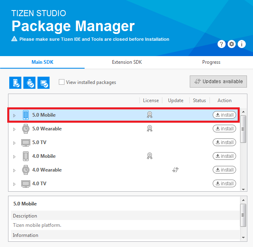This screenshot has width=253, height=247.
Task: Click the mobile profile filter icon
Action: (x=15, y=82)
